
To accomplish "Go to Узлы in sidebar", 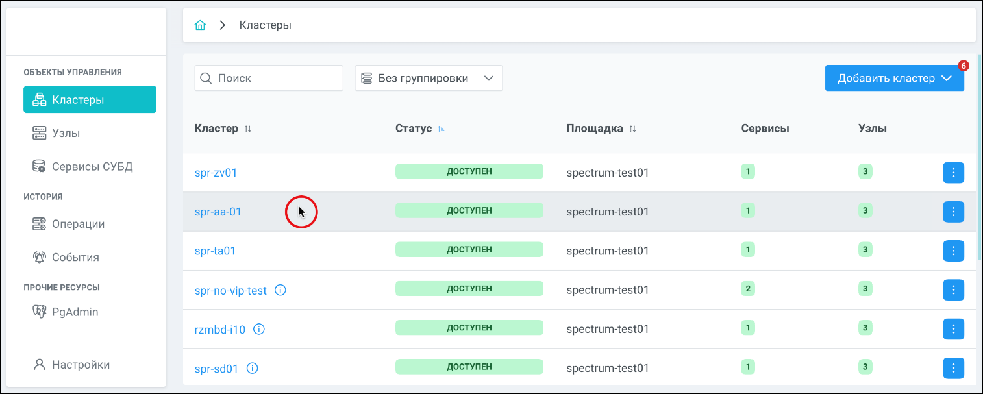I will tap(66, 133).
